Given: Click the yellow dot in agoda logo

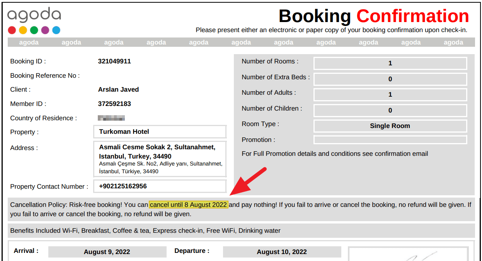Looking at the screenshot, I should pyautogui.click(x=23, y=30).
